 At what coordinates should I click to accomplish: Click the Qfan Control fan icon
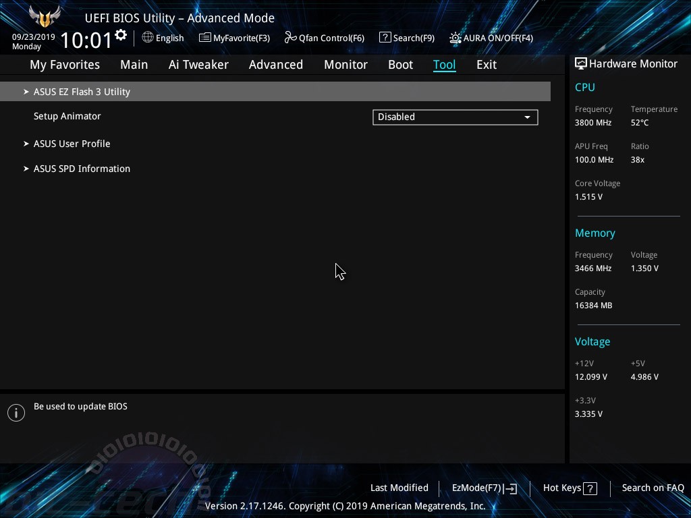click(290, 38)
